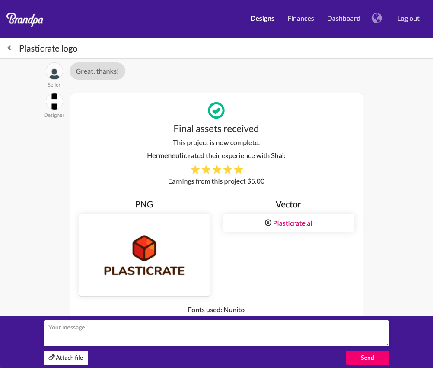The image size is (433, 368).
Task: Click the 'Plasticrate logo' page title
Action: click(x=48, y=48)
